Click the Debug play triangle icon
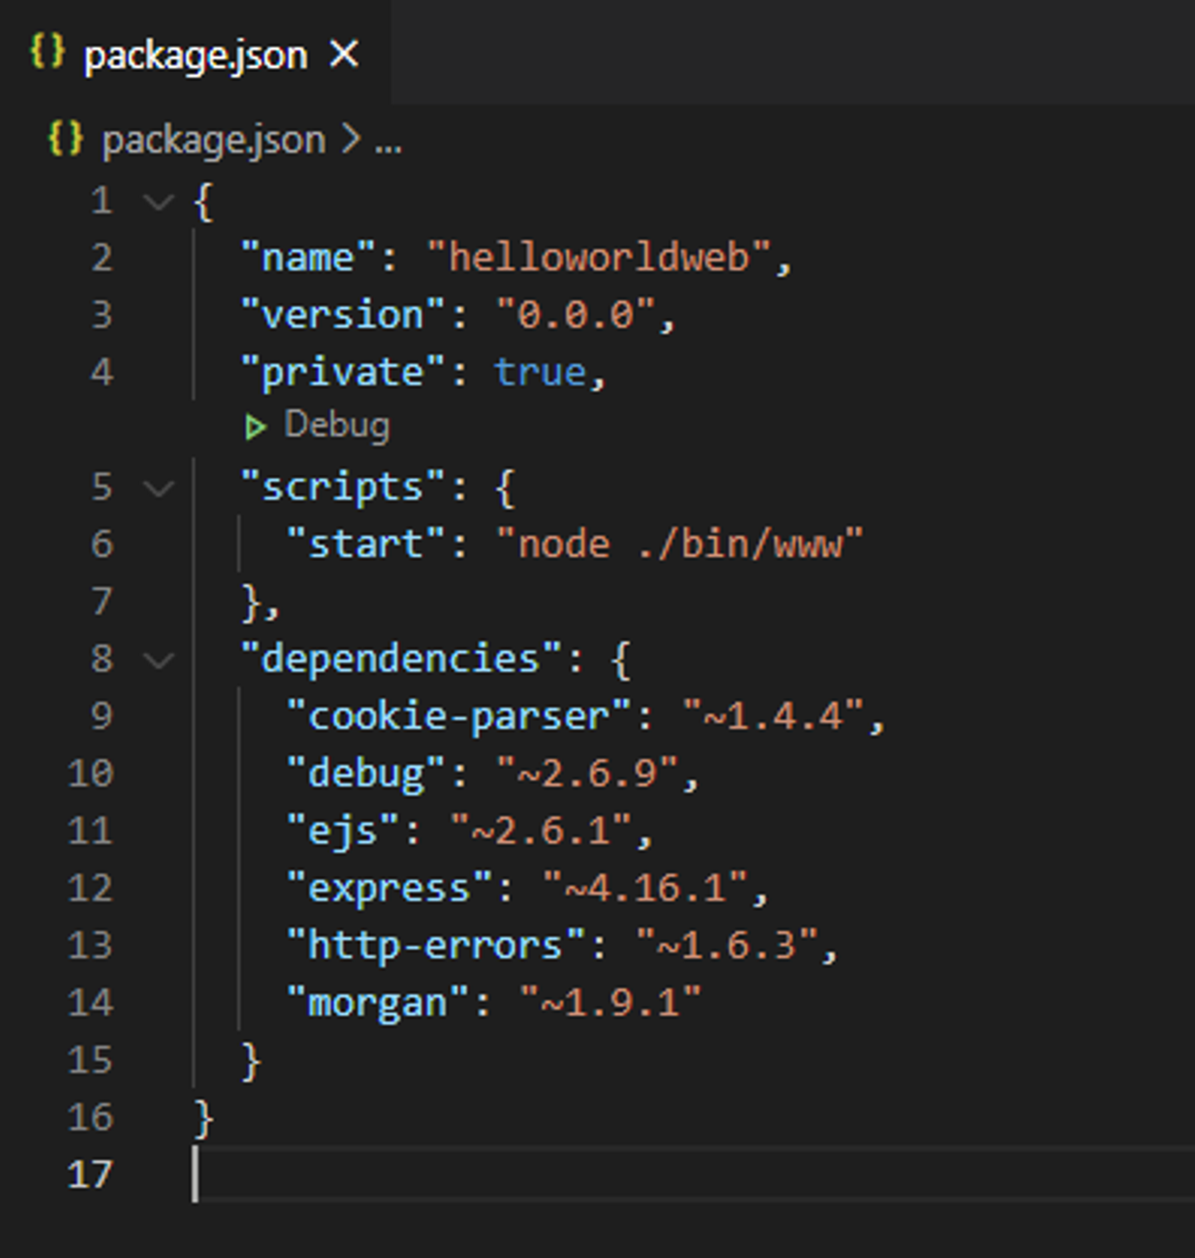 coord(255,427)
